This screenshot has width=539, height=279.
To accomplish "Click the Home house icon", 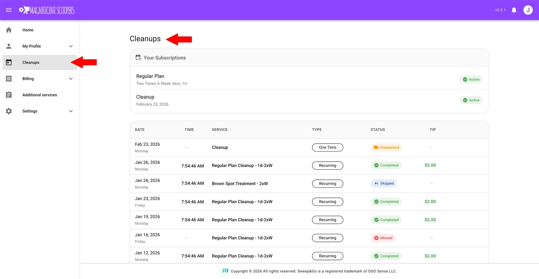I will 9,30.
